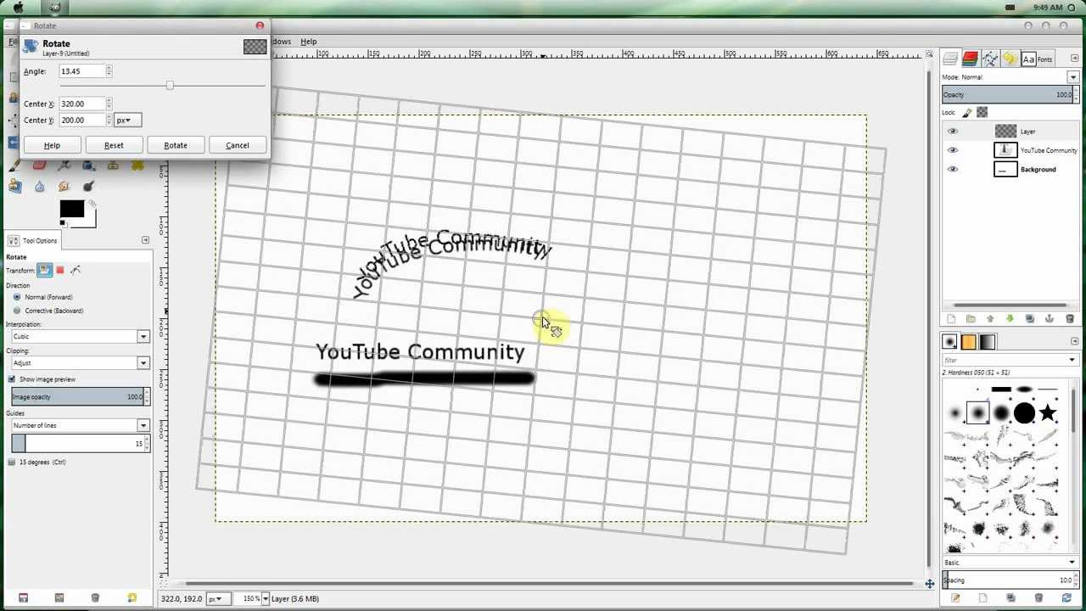Open Interpolation Cubic dropdown
1086x611 pixels.
tap(80, 337)
